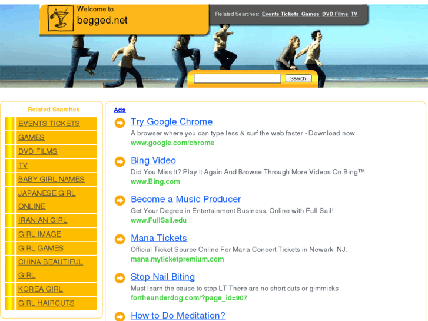Click description 'A browser where you can type less'

tap(244, 133)
